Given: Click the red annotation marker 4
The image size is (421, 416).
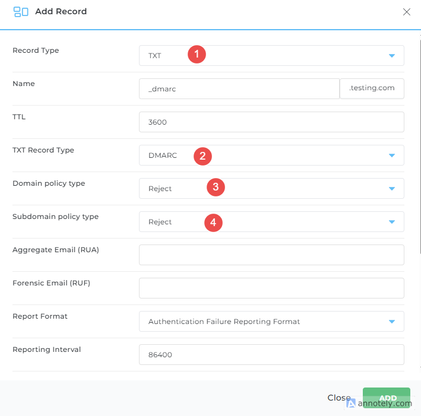Looking at the screenshot, I should (213, 223).
